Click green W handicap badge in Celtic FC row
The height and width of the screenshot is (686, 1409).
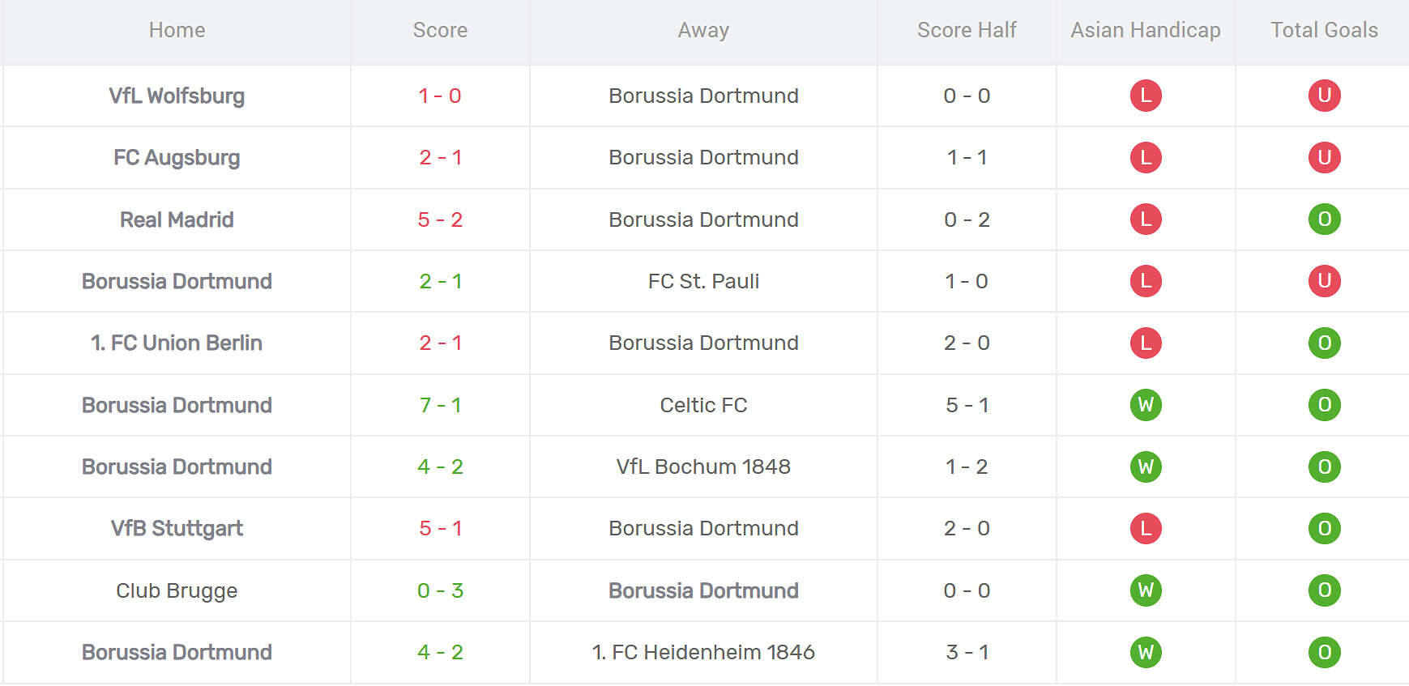pyautogui.click(x=1146, y=405)
